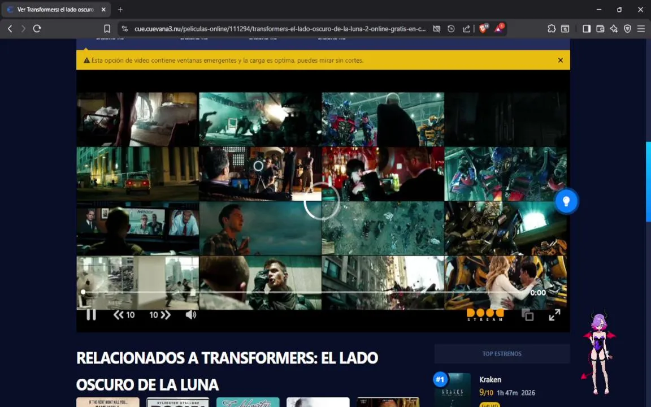Click the window-with-magnifier toolbar icon
Image resolution: width=651 pixels, height=407 pixels.
click(x=565, y=29)
